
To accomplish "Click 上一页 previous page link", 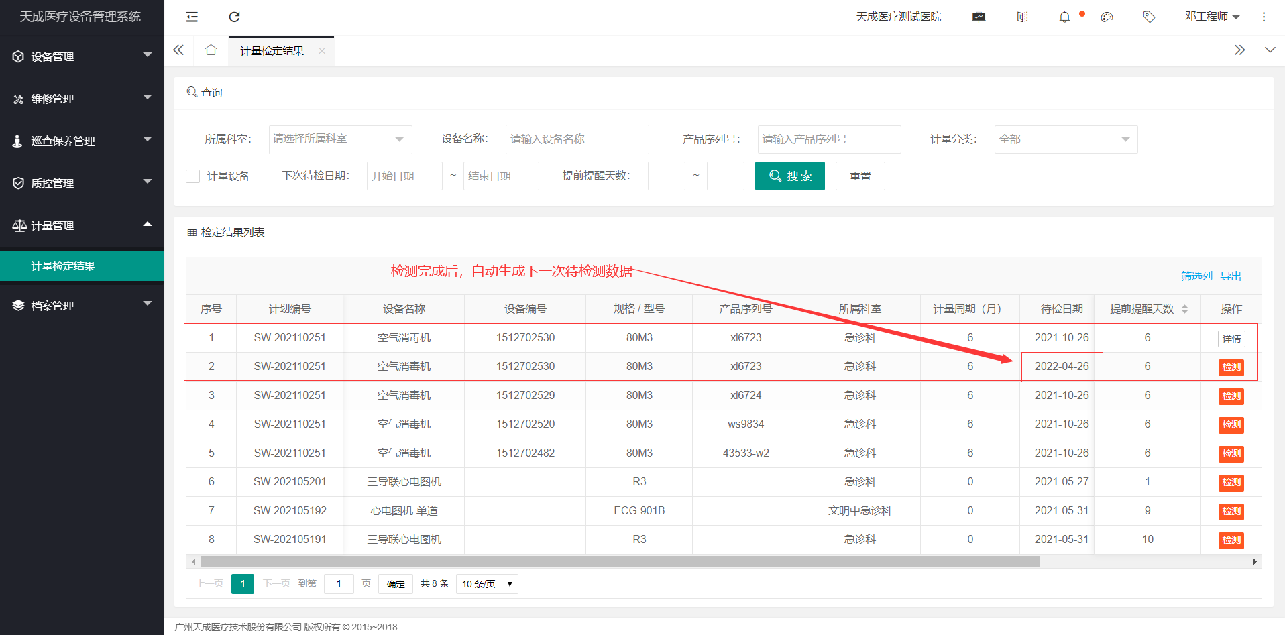I will [x=209, y=584].
